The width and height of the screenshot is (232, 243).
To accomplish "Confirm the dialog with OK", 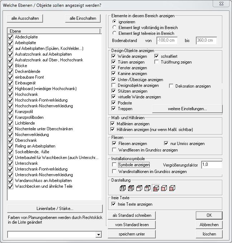I will click(x=209, y=215).
